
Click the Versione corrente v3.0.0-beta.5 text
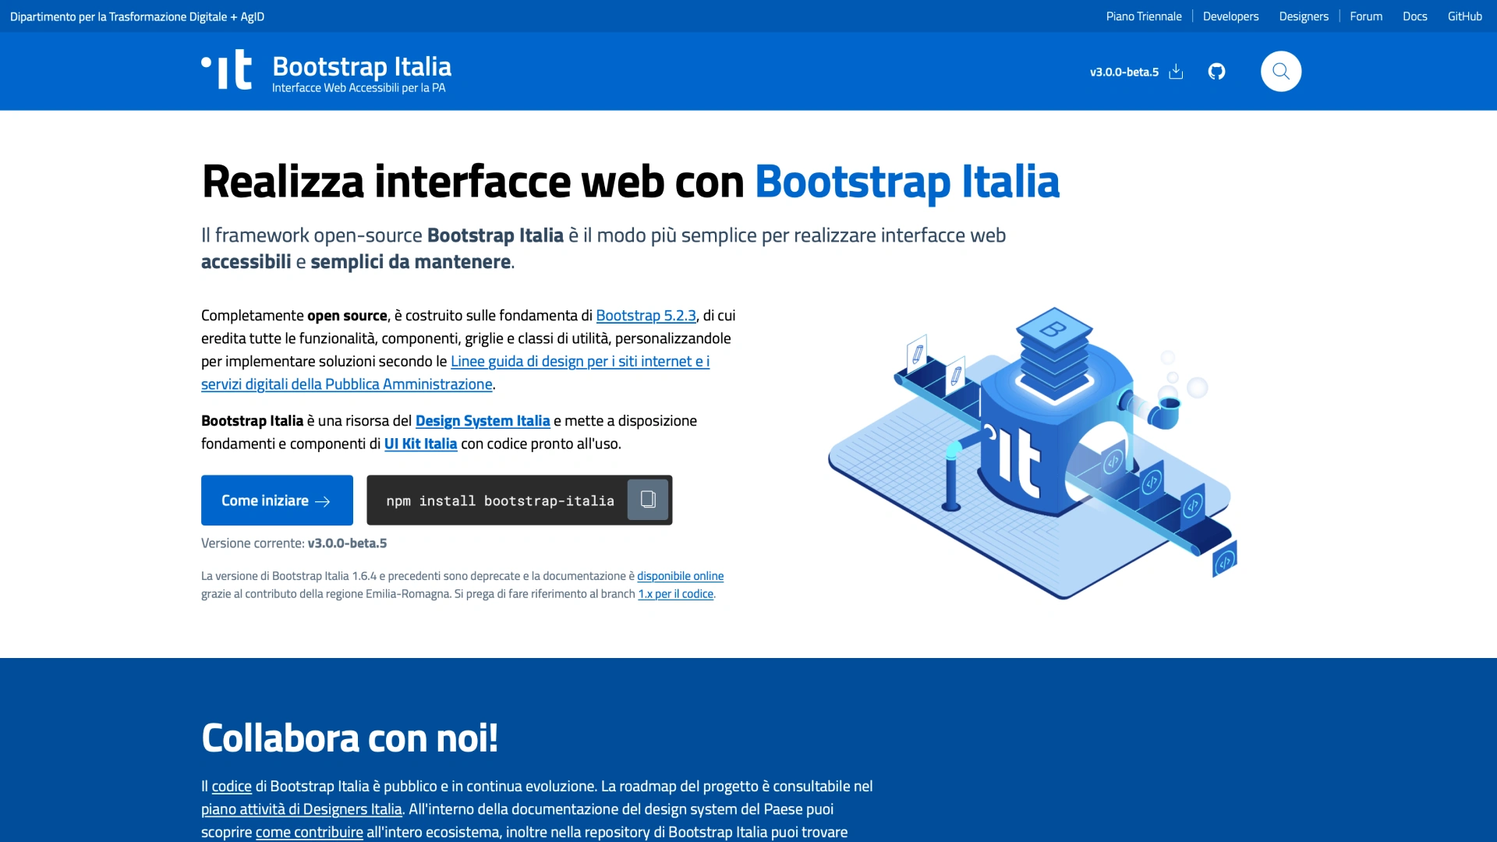click(294, 543)
